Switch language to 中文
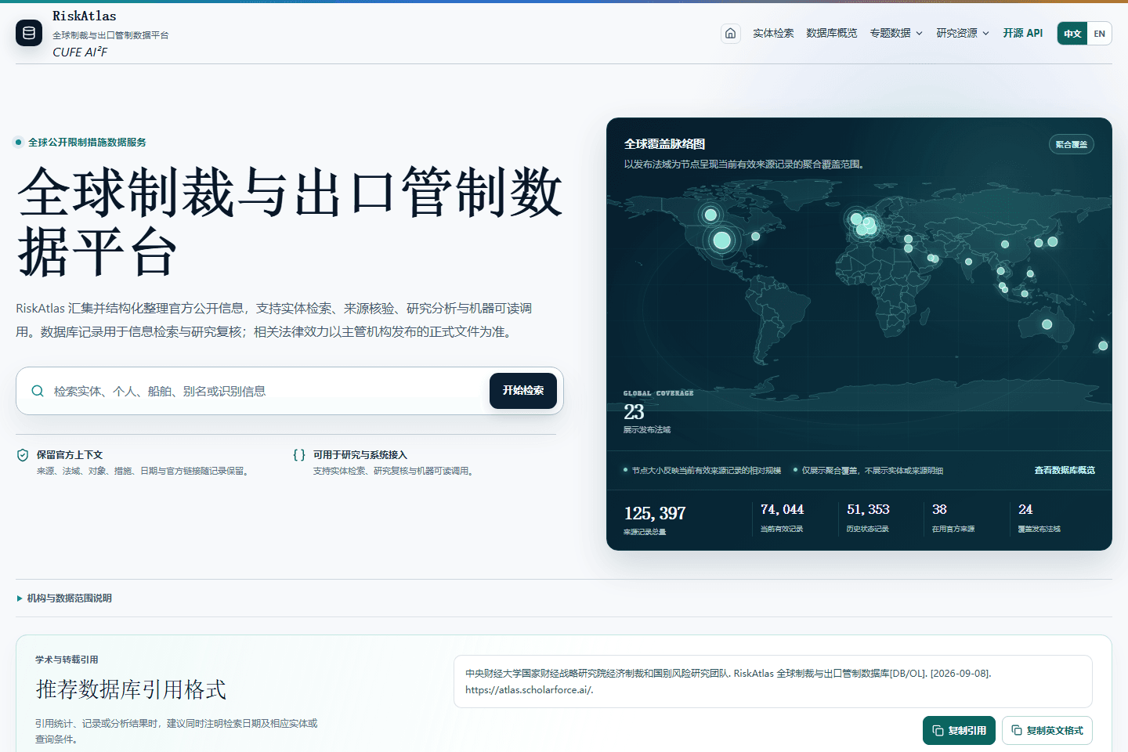Screen dimensions: 1128x752 (x=1072, y=34)
